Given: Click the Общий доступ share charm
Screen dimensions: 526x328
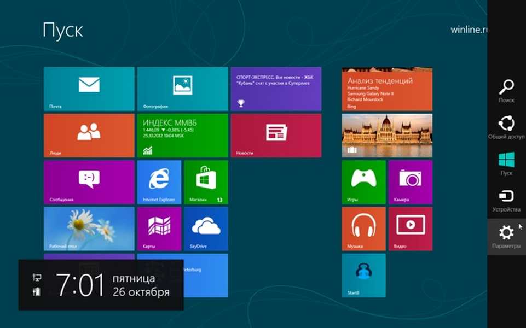Looking at the screenshot, I should tap(506, 127).
